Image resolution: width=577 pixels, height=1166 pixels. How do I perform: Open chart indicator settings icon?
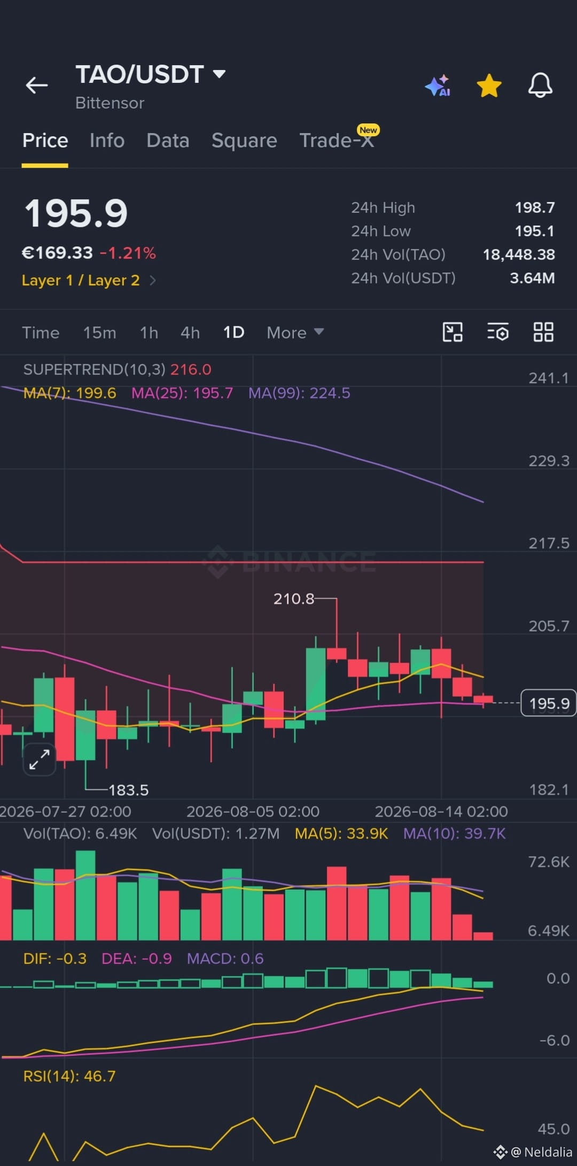tap(497, 332)
